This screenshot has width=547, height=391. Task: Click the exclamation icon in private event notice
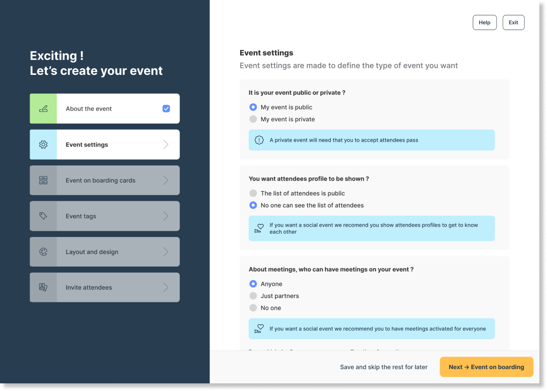[x=259, y=140]
